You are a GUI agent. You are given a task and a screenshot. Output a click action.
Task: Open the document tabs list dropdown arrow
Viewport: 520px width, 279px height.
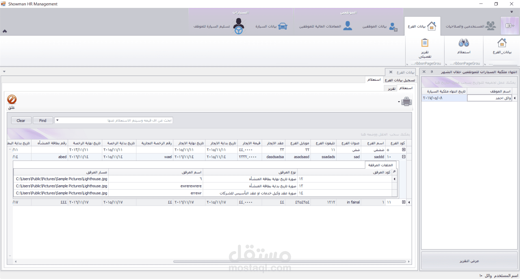(4, 72)
